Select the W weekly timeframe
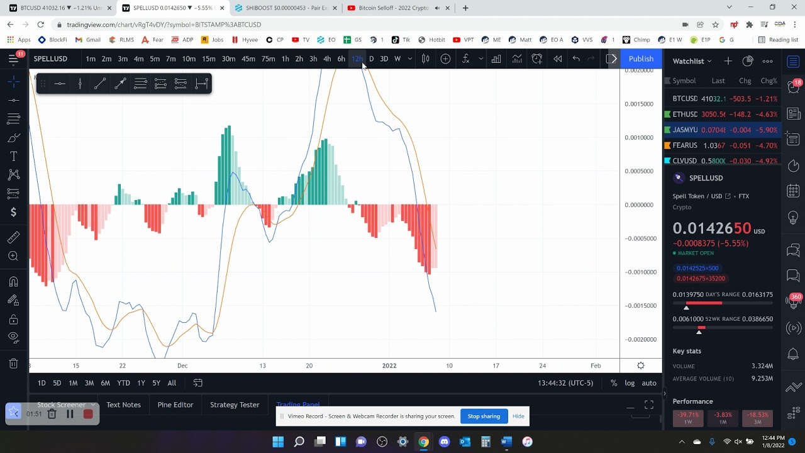805x453 pixels. tap(397, 59)
